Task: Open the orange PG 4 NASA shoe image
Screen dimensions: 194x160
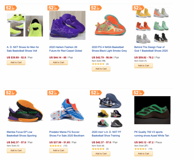Action: (x=110, y=25)
